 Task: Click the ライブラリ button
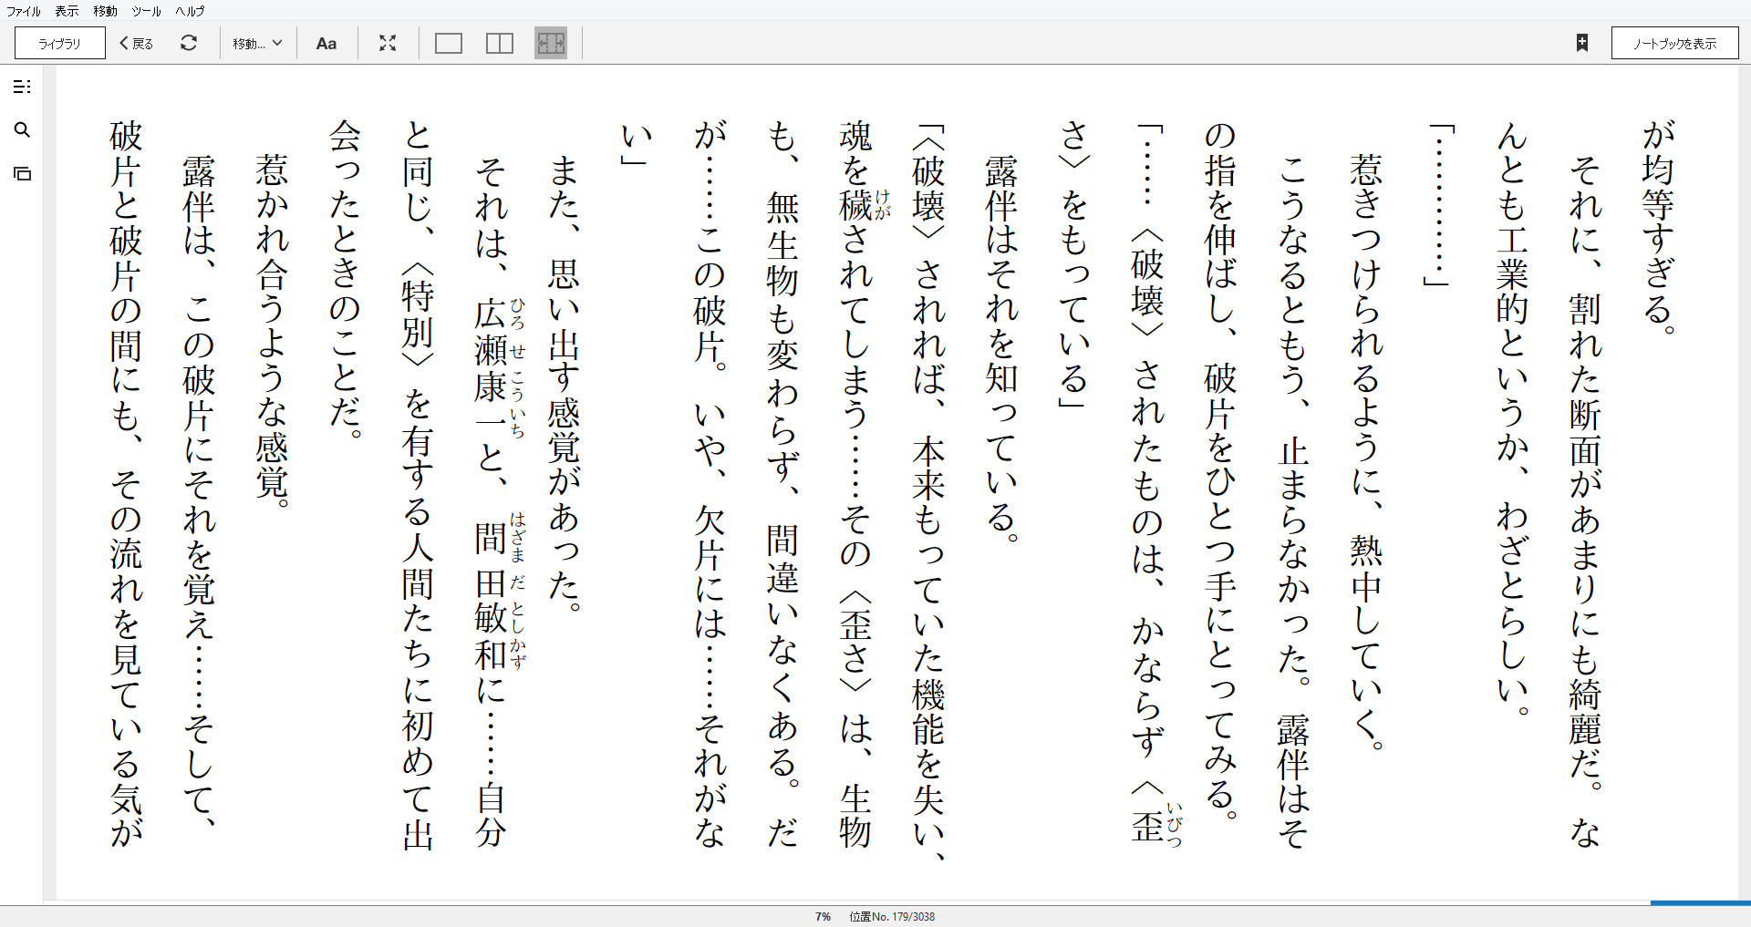coord(60,43)
